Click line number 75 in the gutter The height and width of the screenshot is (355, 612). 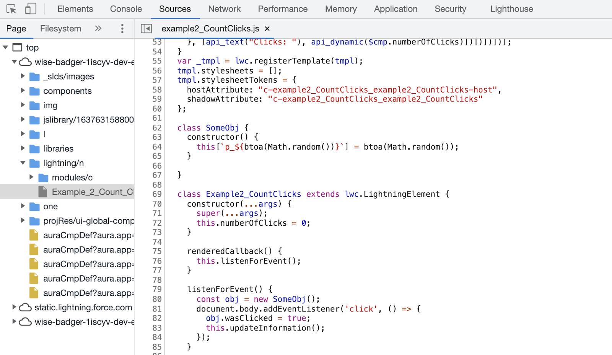tap(157, 251)
